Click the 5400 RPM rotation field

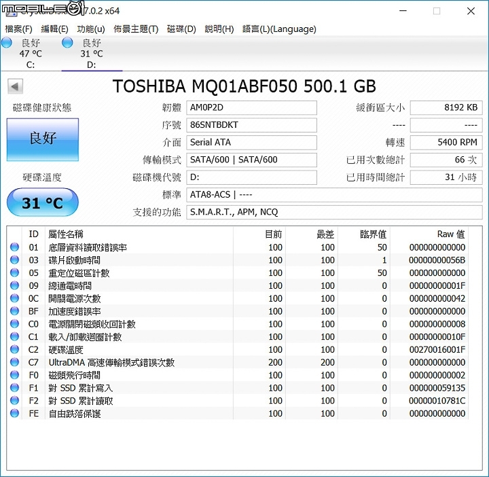[446, 143]
